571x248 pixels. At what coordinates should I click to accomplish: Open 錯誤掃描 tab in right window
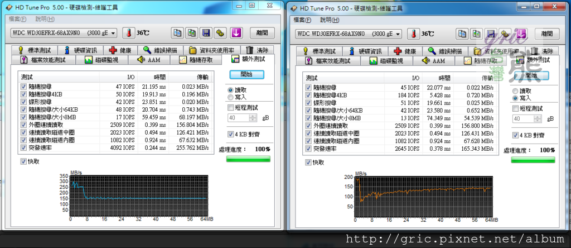coord(444,51)
